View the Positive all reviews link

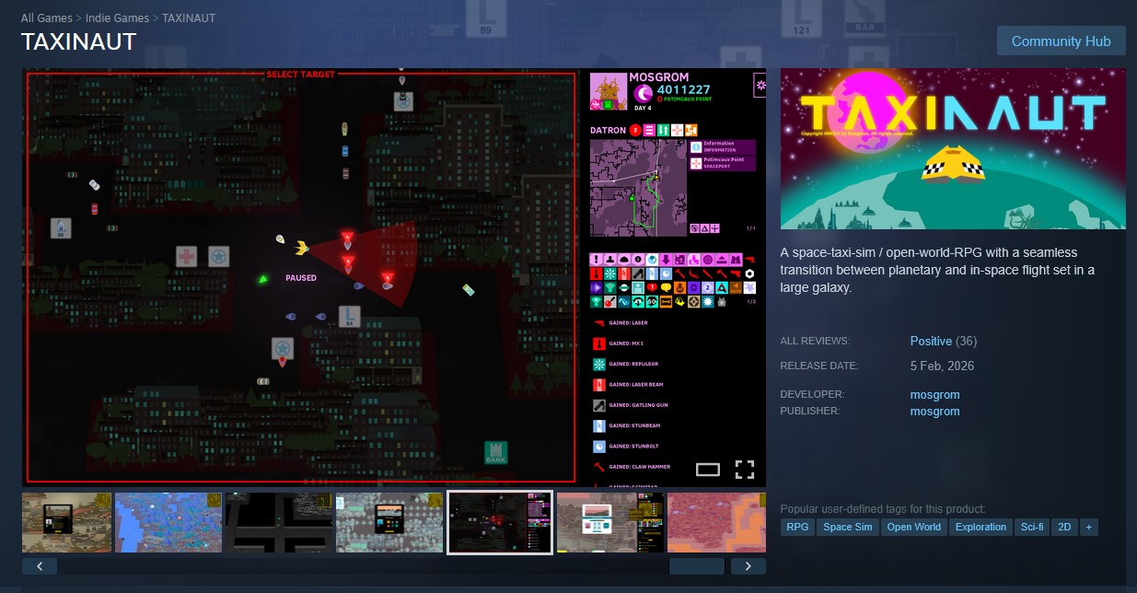pos(931,342)
